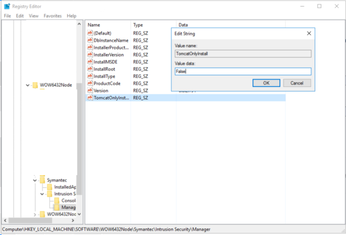Click the Registry Editor title bar icon
Screen dimensions: 346x235
pyautogui.click(x=7, y=6)
